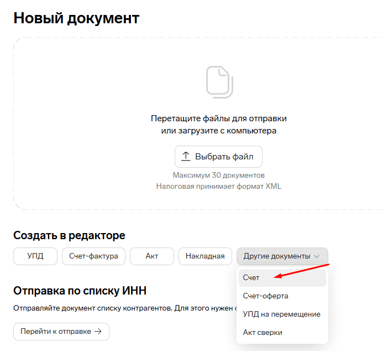Click the Новый документ page heading
Screen dimensions: 383x351
[x=76, y=18]
